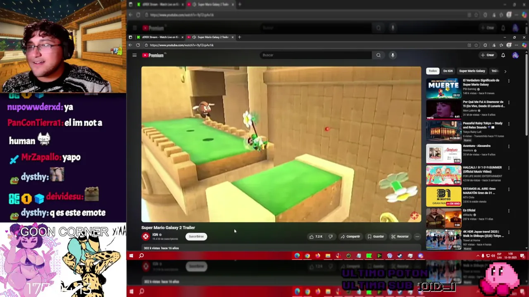Click the search magnifier button on YouTube

378,55
